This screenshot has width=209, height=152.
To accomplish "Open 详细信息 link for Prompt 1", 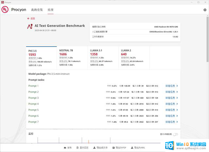I will (170, 86).
